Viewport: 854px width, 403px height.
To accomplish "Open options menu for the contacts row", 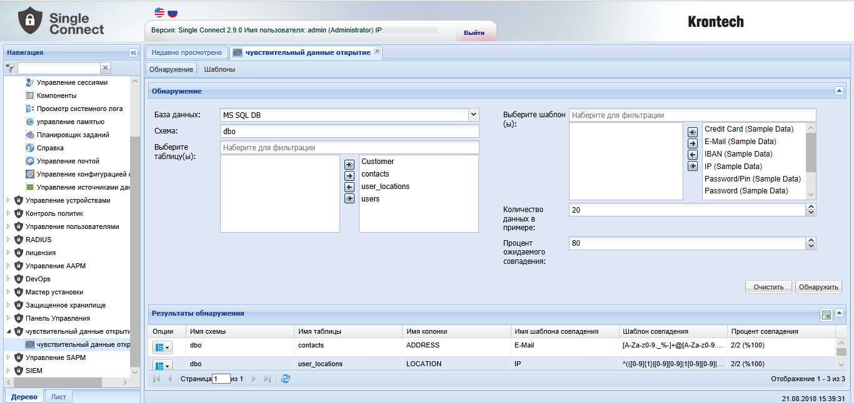I will click(x=162, y=347).
